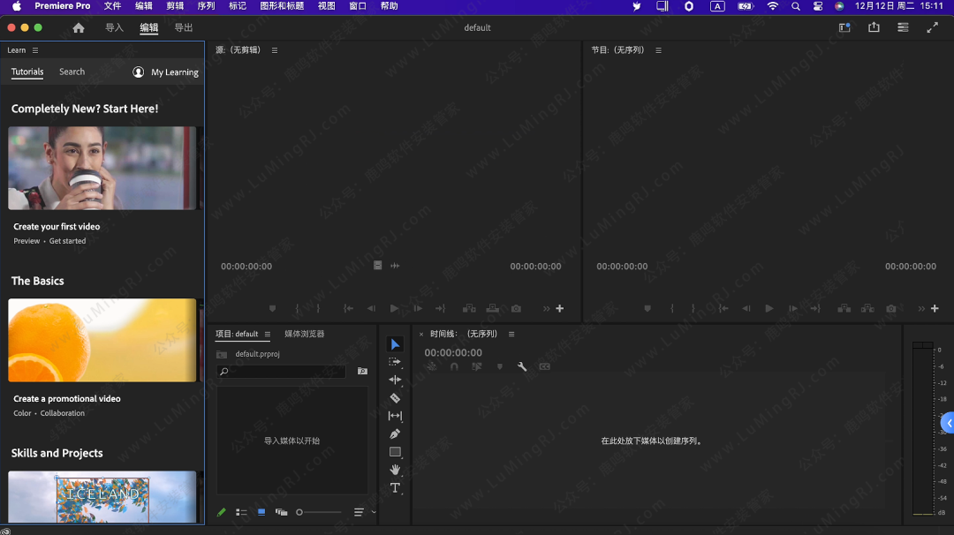Switch to the 媒体浏览器 tab
The height and width of the screenshot is (535, 954).
click(x=304, y=334)
